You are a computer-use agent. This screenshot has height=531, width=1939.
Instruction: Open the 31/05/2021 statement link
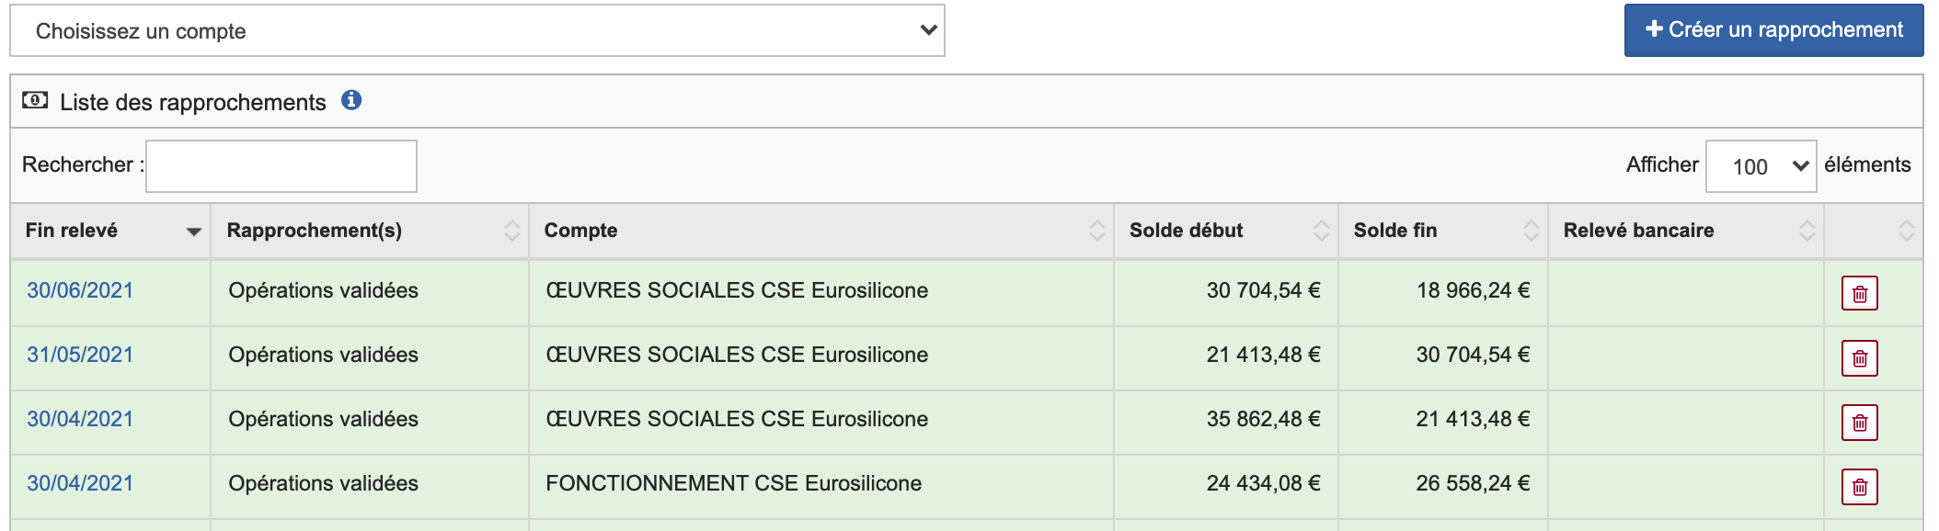tap(80, 355)
